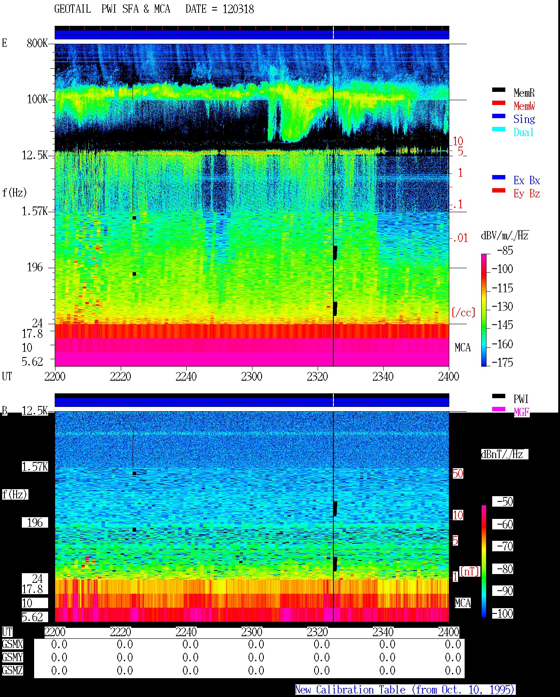Screen dimensions: 560x697
Task: Click the 2340 UT label under the B spectrogram
Action: tap(383, 632)
